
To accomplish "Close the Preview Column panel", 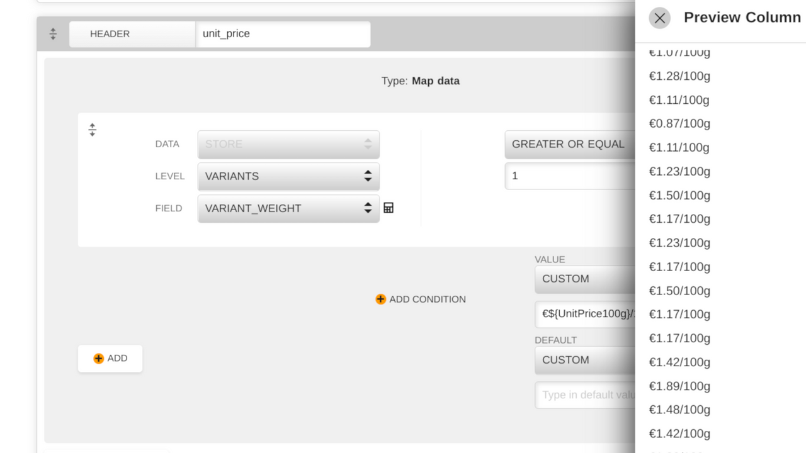I will pyautogui.click(x=659, y=18).
